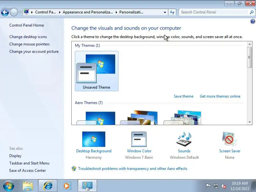Click the network tray icon
Screen dimensions: 256x192
[216, 186]
